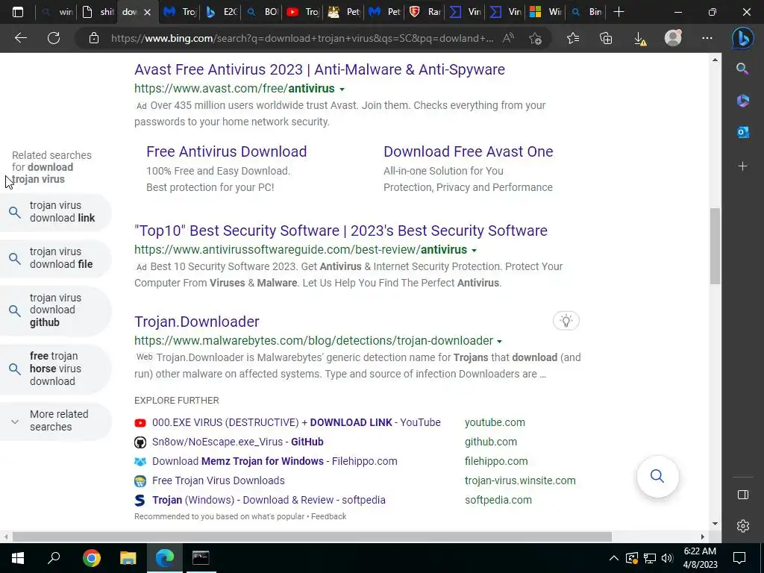
Task: Switch to the YouTube 'Tro' tab
Action: tap(303, 12)
